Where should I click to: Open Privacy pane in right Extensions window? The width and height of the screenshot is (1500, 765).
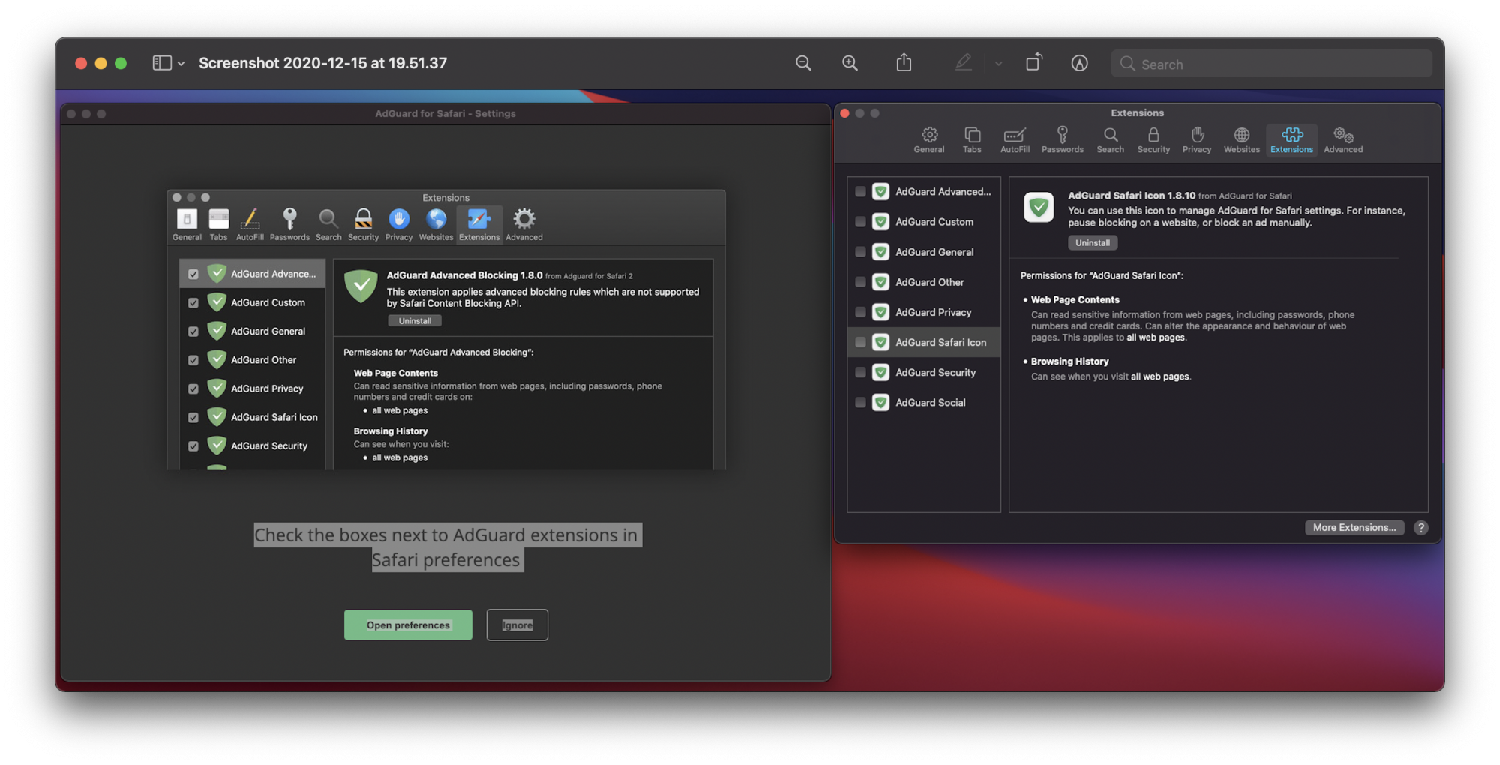coord(1197,140)
